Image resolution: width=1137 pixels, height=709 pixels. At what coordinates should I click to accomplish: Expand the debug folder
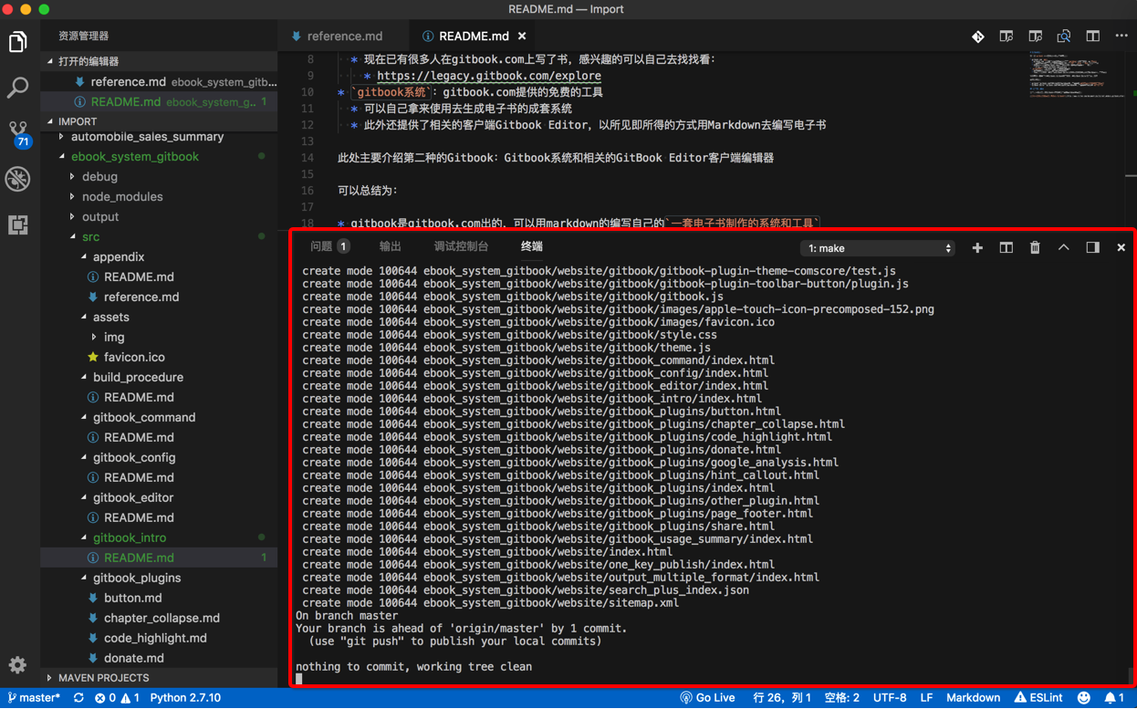(x=159, y=177)
